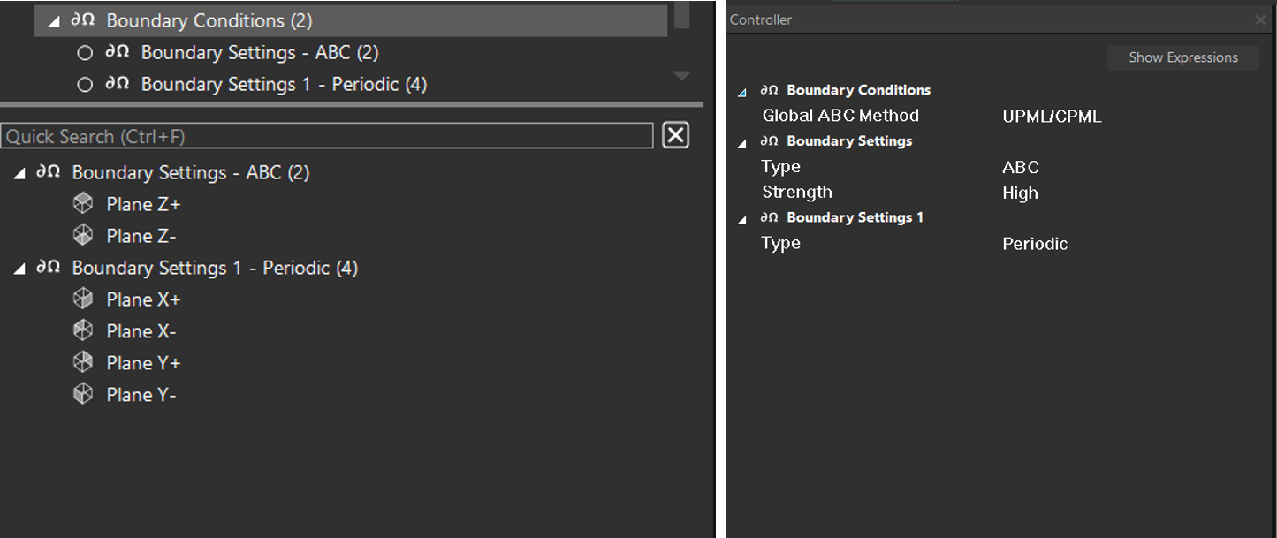1277x538 pixels.
Task: Select the Boundary Settings - ABC radio button
Action: point(85,53)
